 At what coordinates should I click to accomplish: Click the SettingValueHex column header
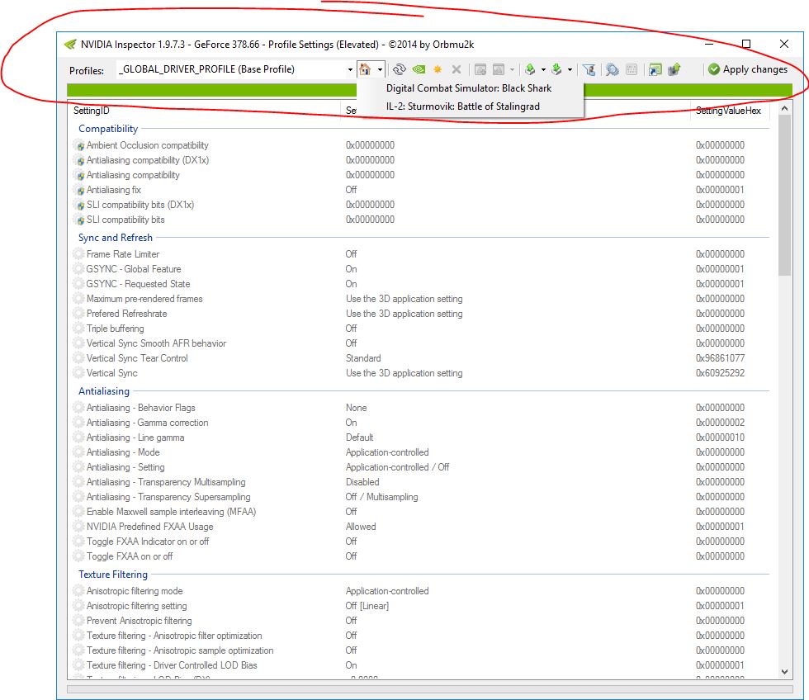coord(730,111)
